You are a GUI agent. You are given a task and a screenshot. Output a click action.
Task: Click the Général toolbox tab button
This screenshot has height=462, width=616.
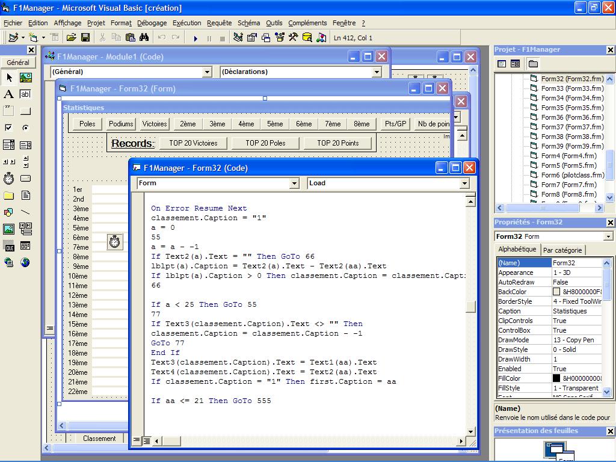[18, 63]
